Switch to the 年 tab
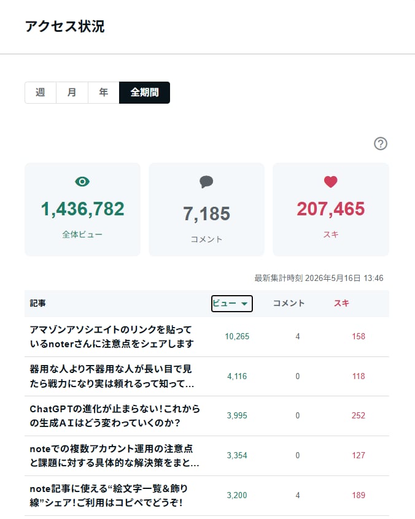The width and height of the screenshot is (415, 519). click(x=103, y=93)
